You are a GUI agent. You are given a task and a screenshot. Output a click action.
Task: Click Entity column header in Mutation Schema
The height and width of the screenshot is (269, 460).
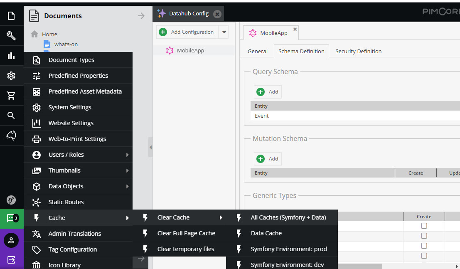(x=323, y=173)
